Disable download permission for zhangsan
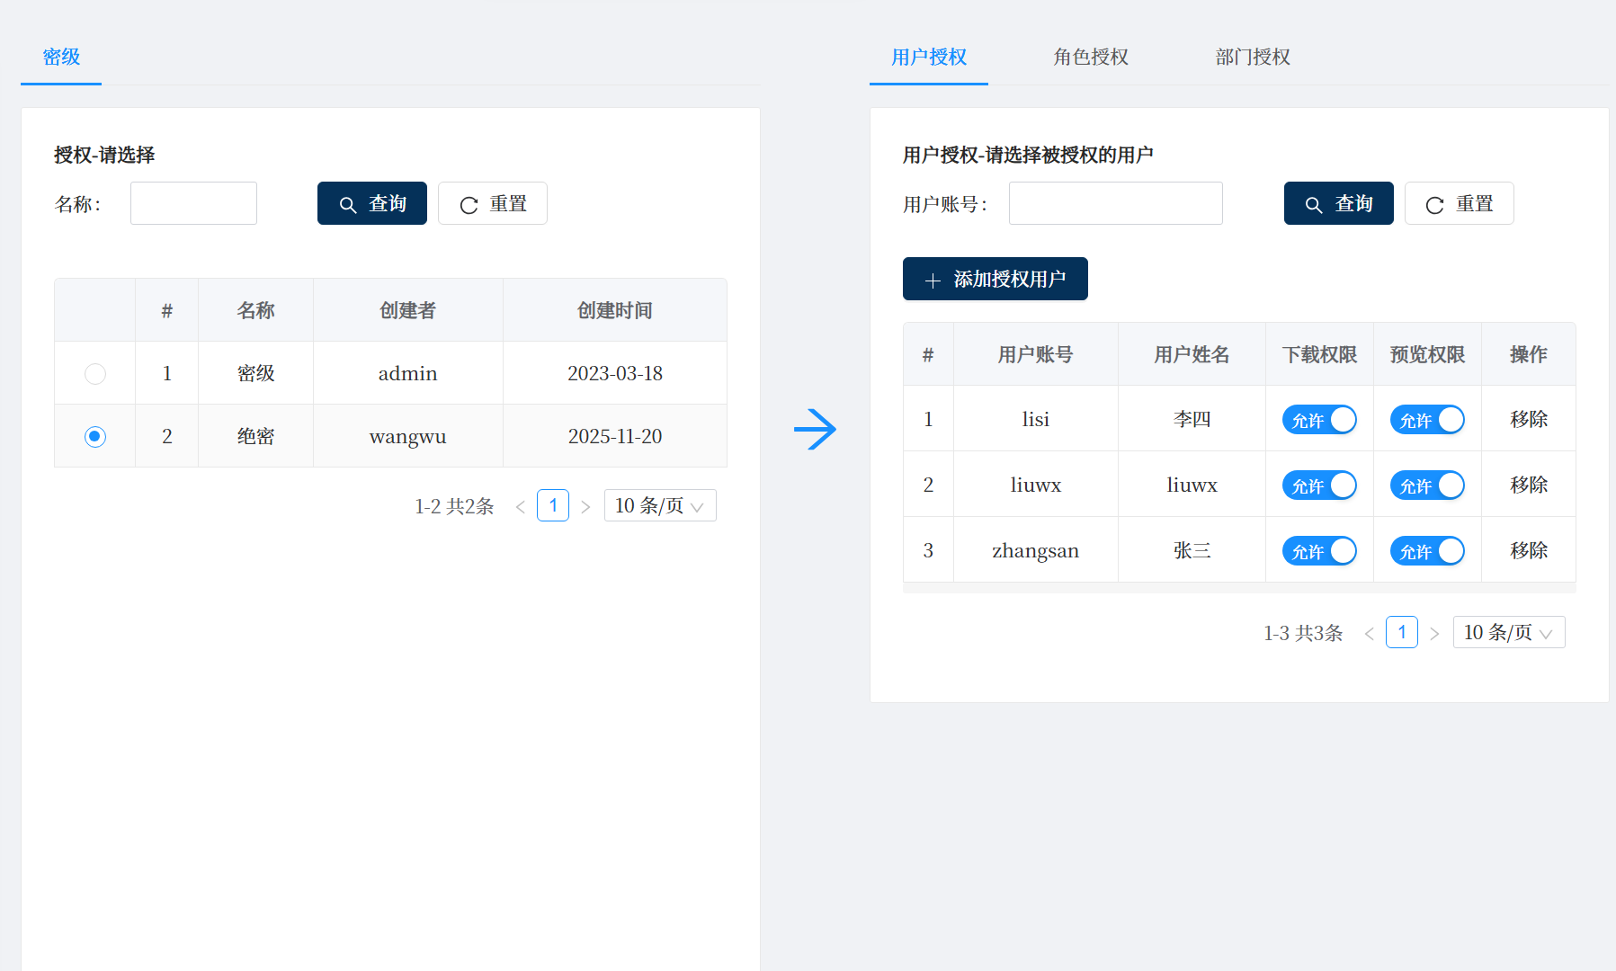This screenshot has height=971, width=1616. click(1318, 551)
